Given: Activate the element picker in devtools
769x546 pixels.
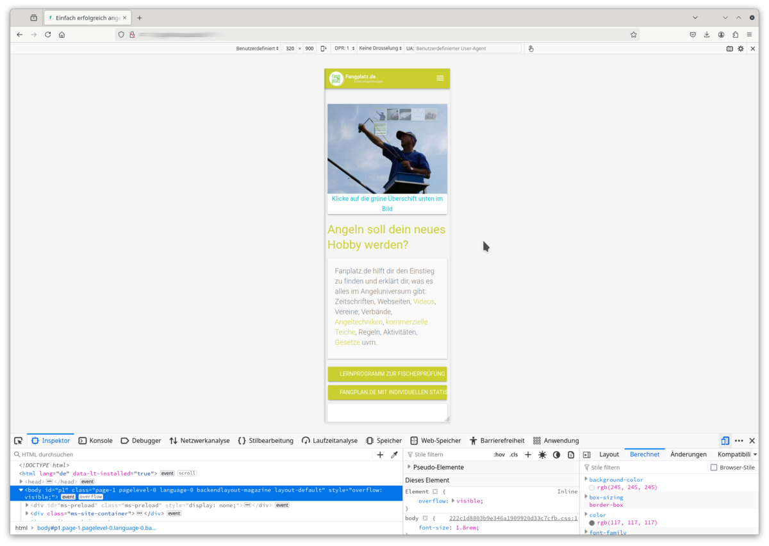Looking at the screenshot, I should 18,441.
